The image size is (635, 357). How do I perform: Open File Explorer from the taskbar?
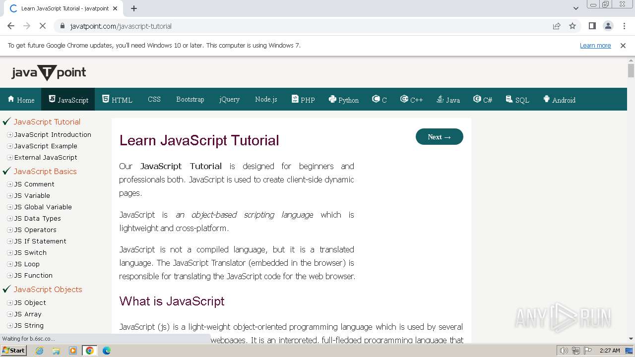[56, 351]
